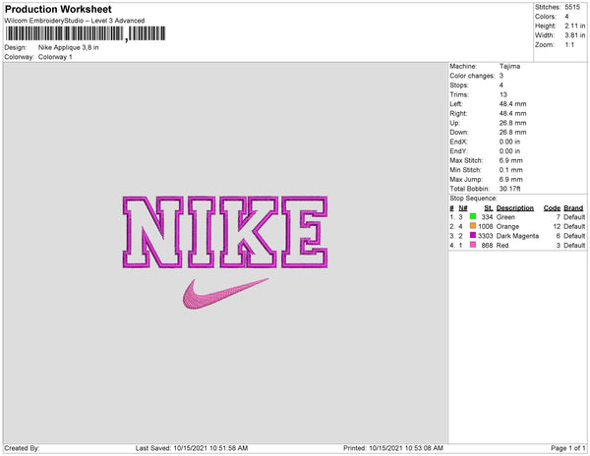Click the 'Last Saved: 10/15/2021 10:51:58 AM' text
590x456 pixels.
coord(192,448)
